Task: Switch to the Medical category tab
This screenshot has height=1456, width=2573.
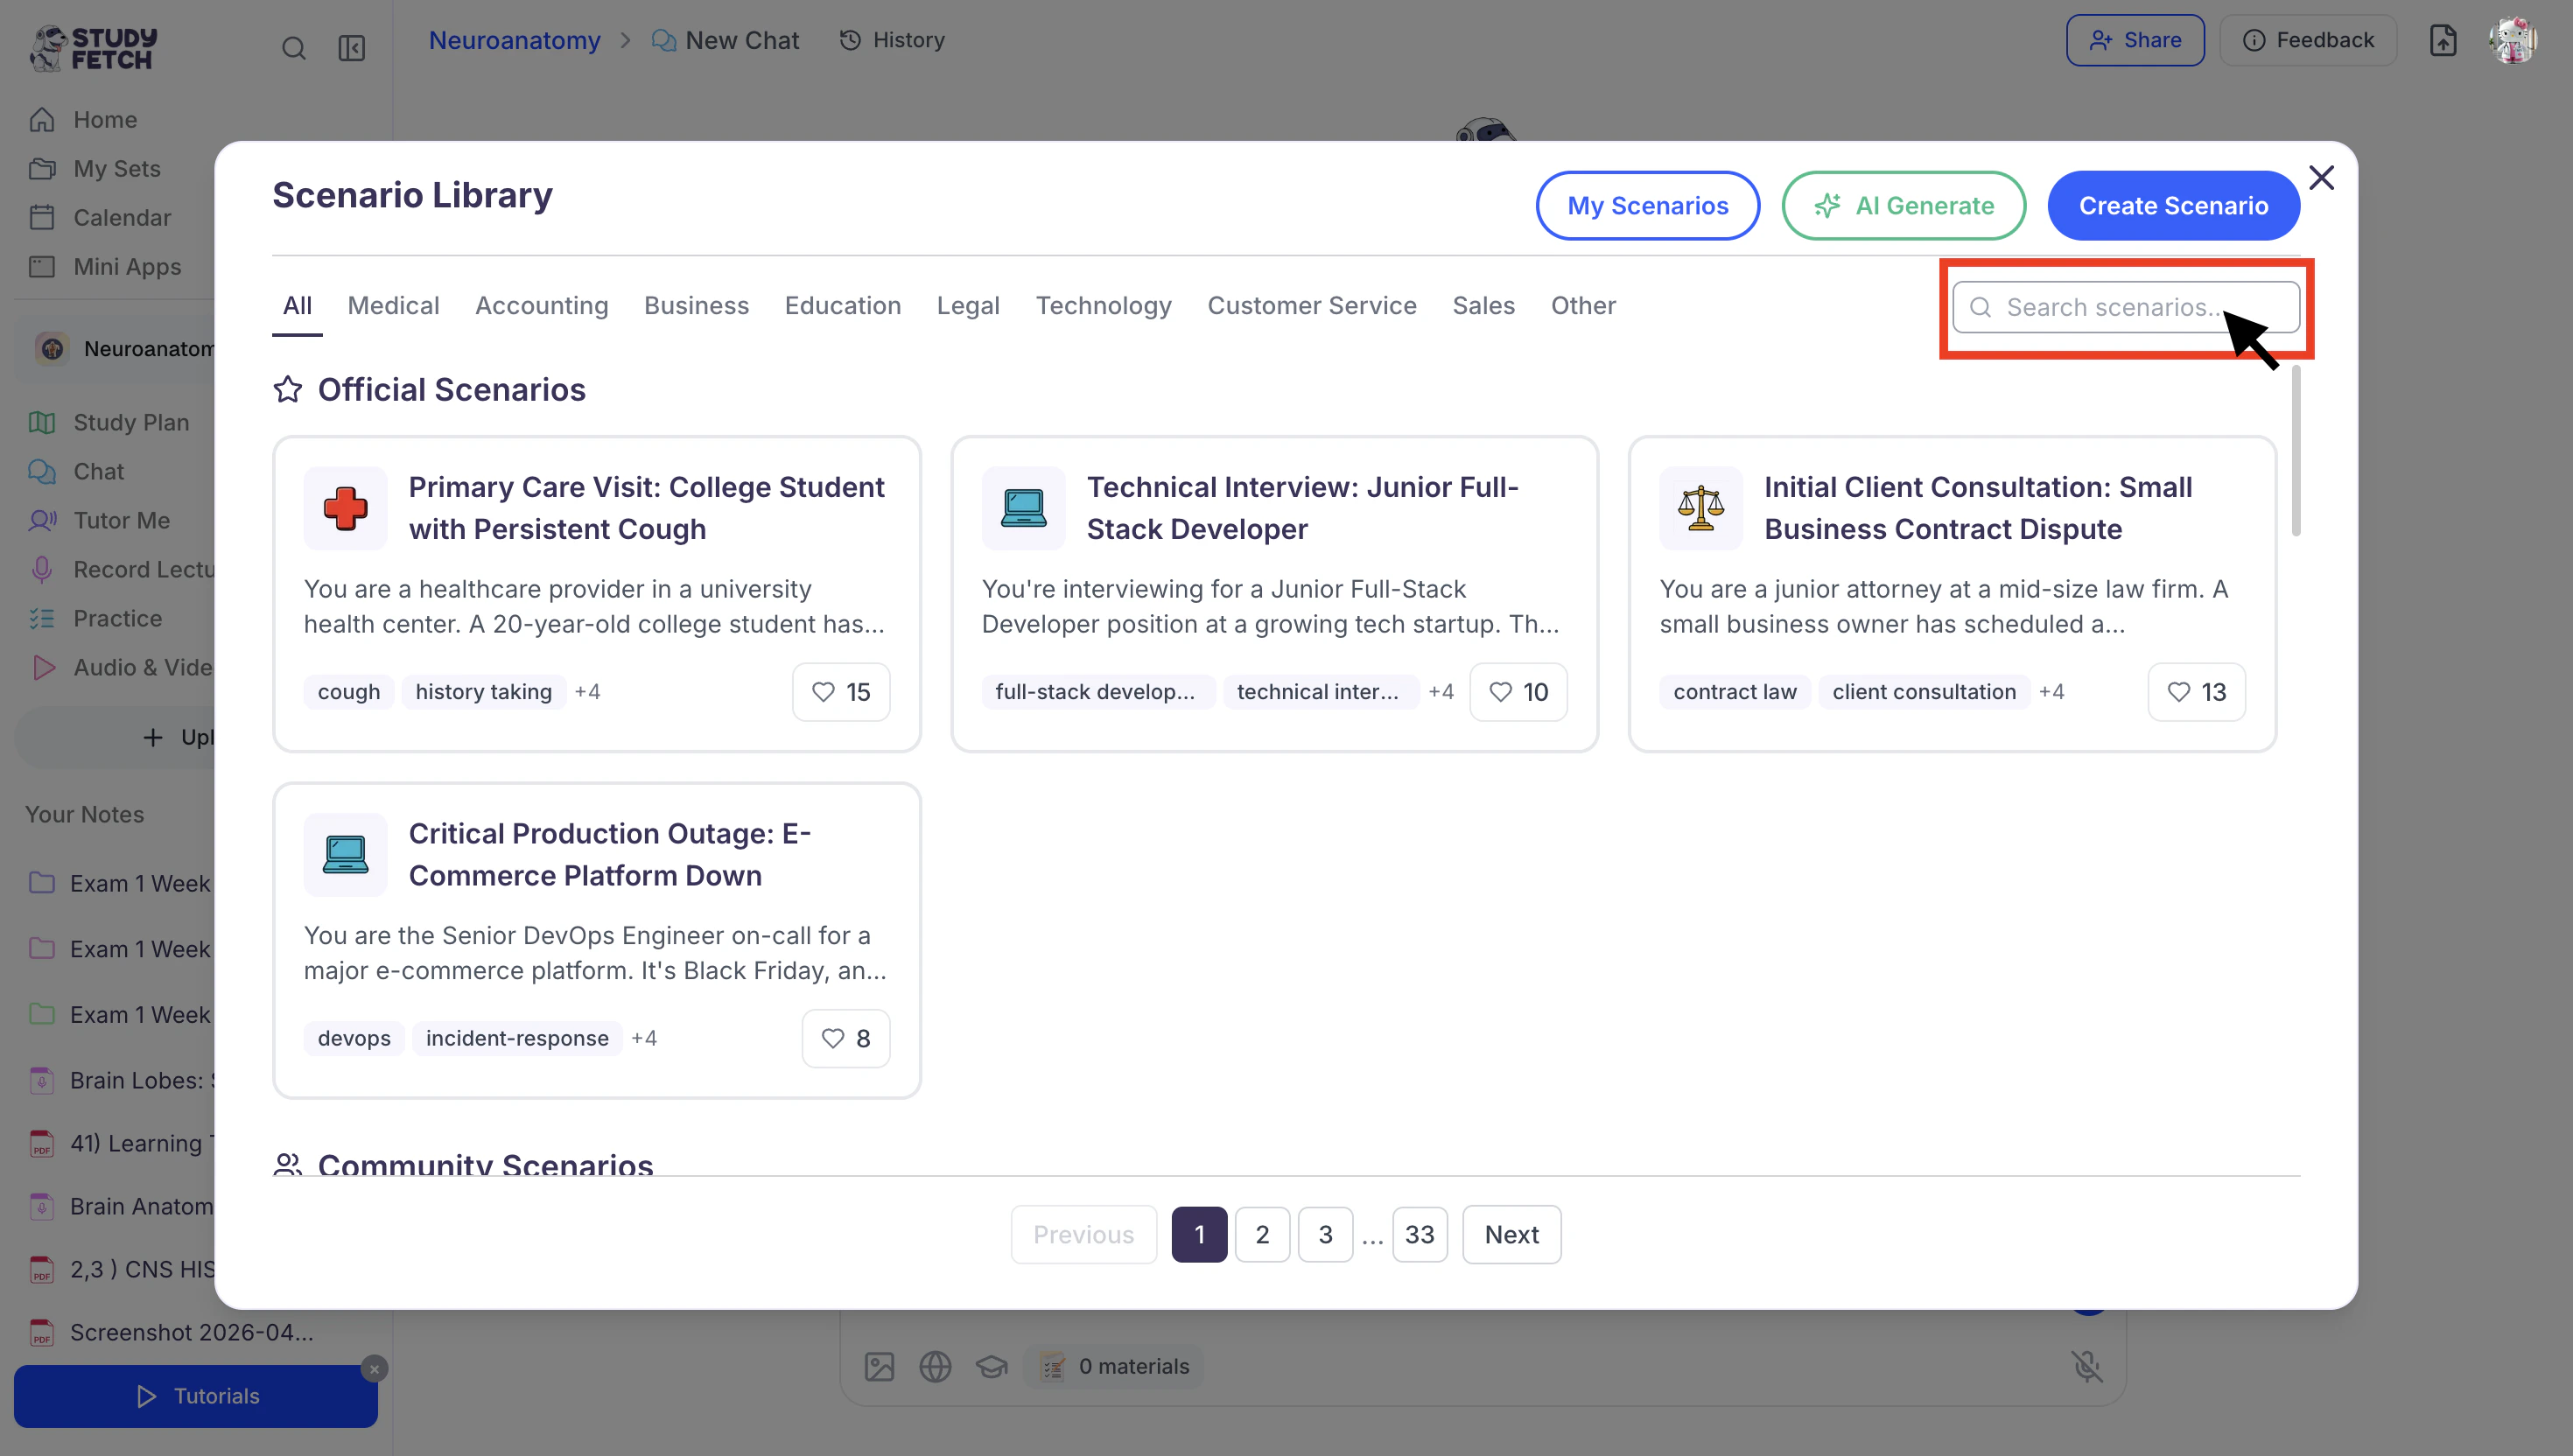Action: click(x=393, y=306)
